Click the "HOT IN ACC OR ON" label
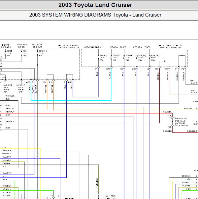Image resolution: width=198 pixels, height=199 pixels. click(21, 46)
